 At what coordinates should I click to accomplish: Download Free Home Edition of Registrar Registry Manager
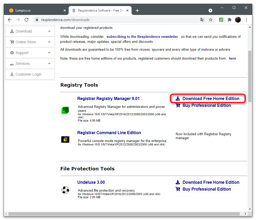point(207,98)
